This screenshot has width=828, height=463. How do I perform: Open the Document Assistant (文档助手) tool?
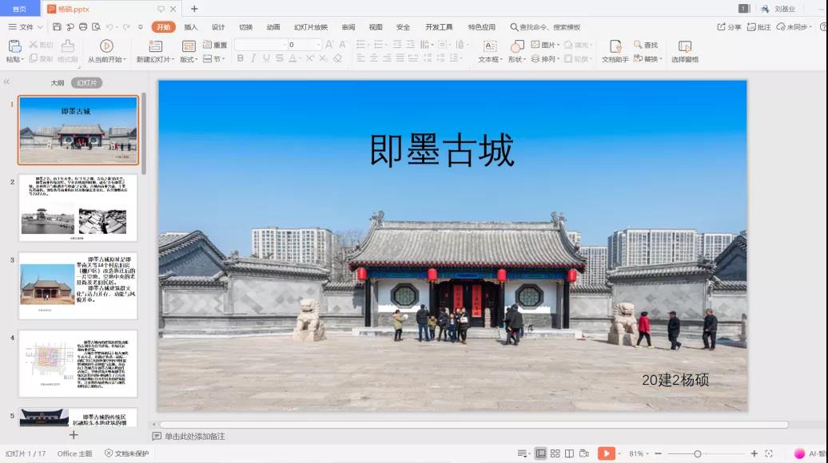pyautogui.click(x=615, y=46)
